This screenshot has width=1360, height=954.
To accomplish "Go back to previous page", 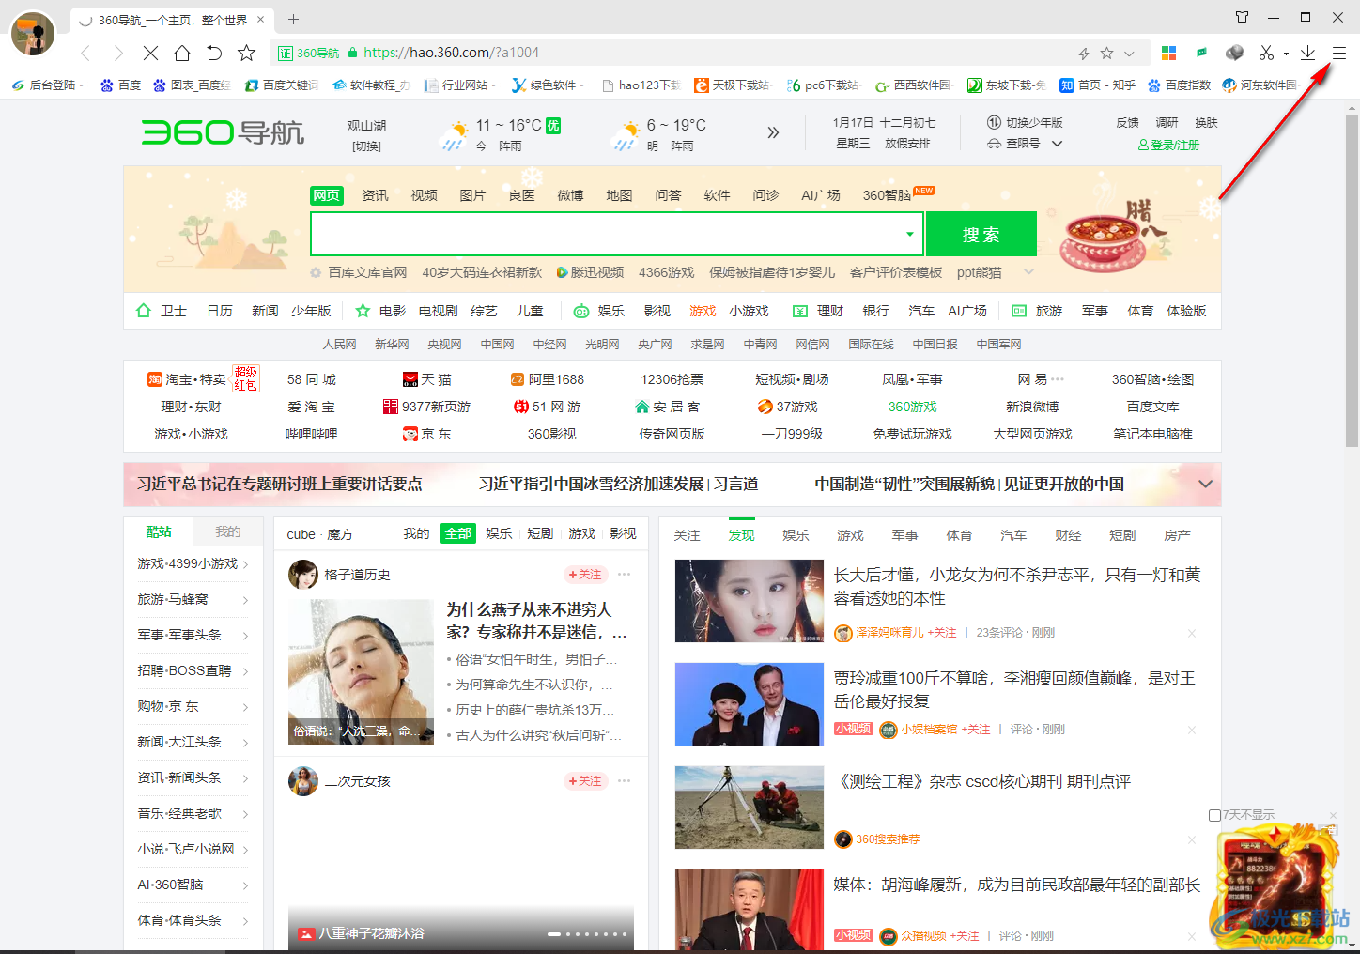I will click(86, 53).
